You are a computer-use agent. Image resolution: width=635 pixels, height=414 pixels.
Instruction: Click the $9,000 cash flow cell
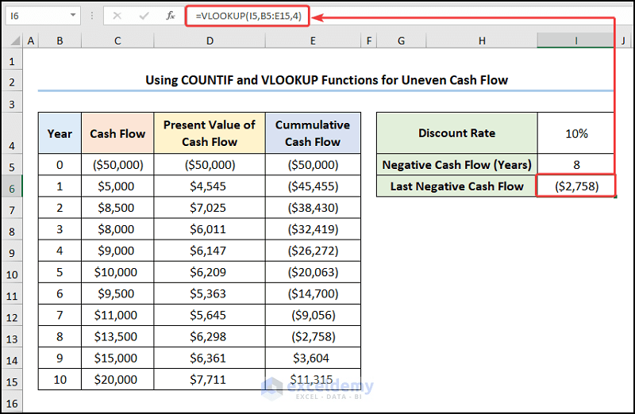point(117,251)
